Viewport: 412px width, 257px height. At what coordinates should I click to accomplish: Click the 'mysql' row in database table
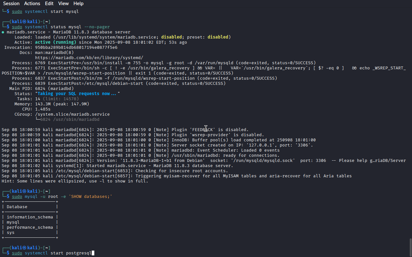coord(30,222)
